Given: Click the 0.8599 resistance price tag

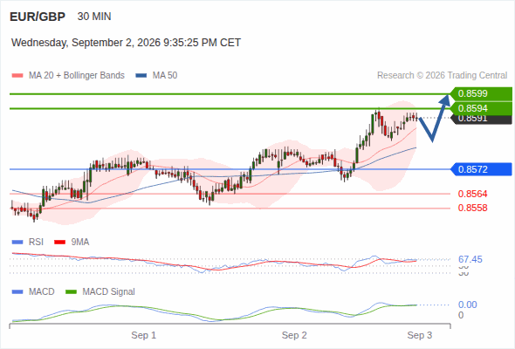Looking at the screenshot, I should click(481, 93).
